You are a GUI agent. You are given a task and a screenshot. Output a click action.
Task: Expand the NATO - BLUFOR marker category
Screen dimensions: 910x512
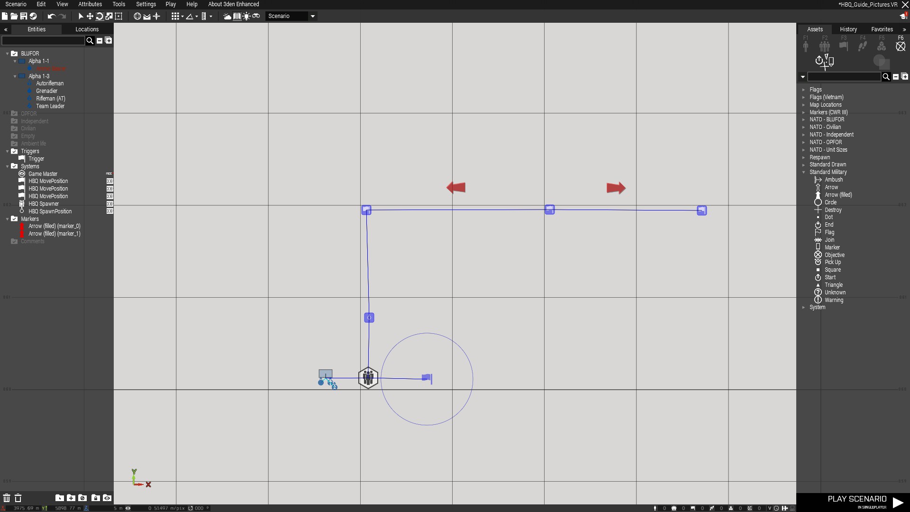tap(803, 120)
